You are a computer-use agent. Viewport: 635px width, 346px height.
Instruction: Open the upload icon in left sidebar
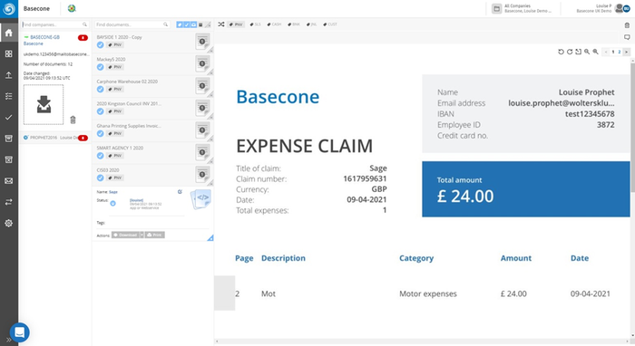pos(8,75)
